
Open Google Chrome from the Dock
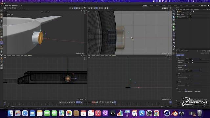(x=157, y=113)
